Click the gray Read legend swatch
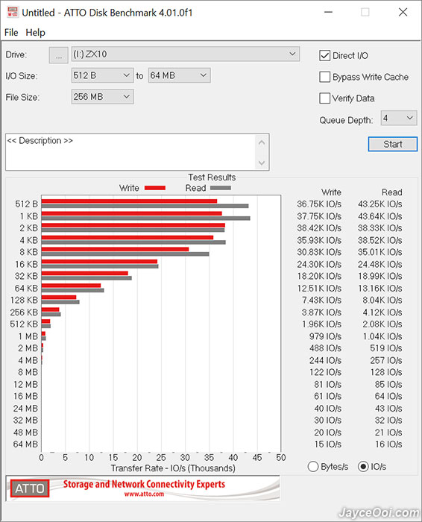422x522 pixels. (x=220, y=188)
